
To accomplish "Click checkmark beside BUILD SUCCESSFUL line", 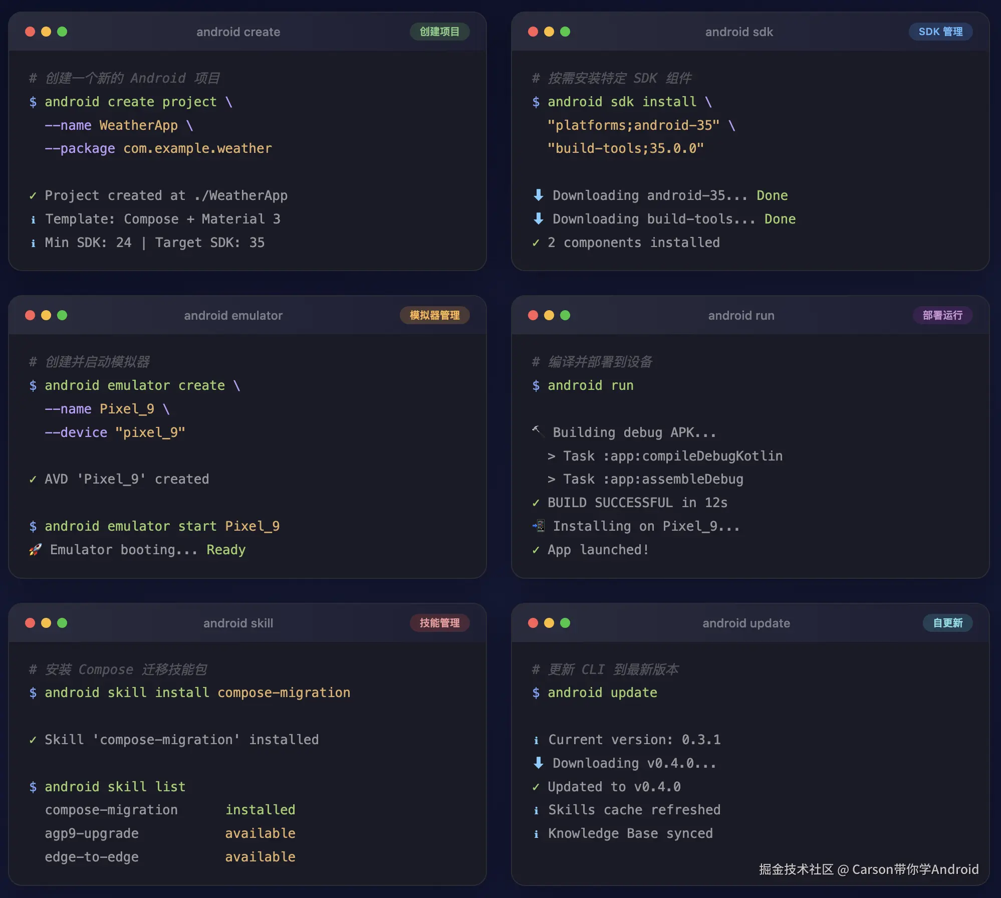I will coord(536,503).
